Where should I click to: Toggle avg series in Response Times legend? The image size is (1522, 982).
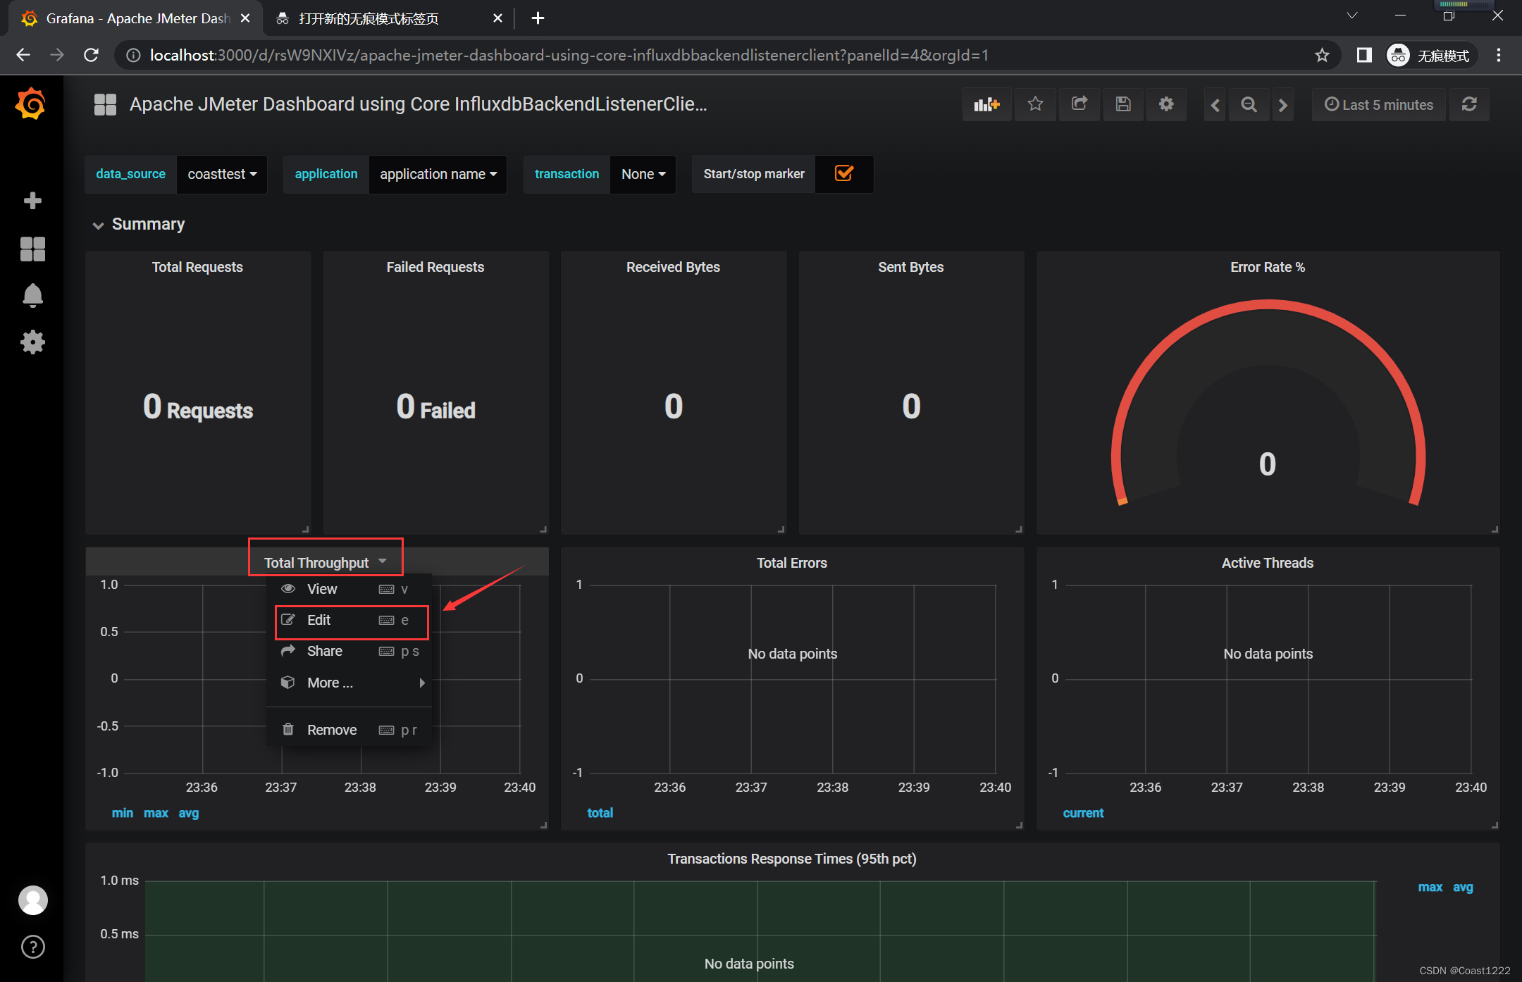(x=1463, y=887)
